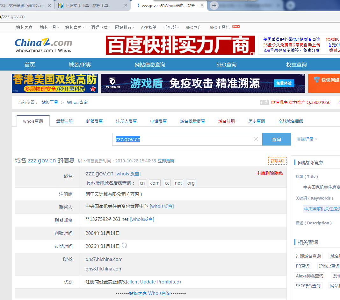This screenshot has height=300, width=340.
Task: Select the org suffix box
Action: pos(191,183)
